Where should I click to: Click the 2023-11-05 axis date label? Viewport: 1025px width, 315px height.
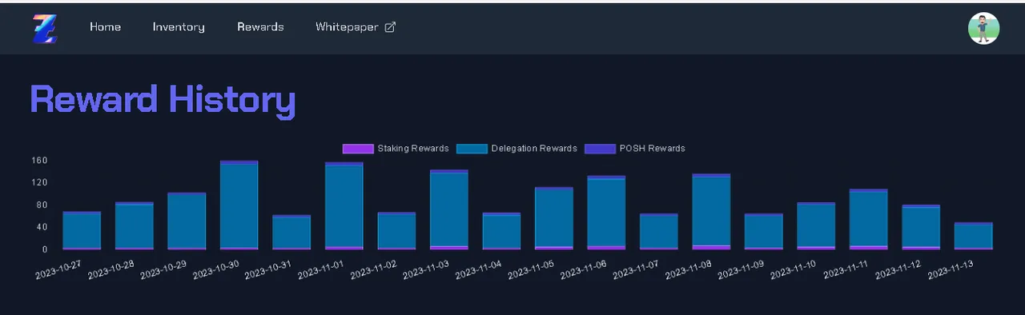530,269
